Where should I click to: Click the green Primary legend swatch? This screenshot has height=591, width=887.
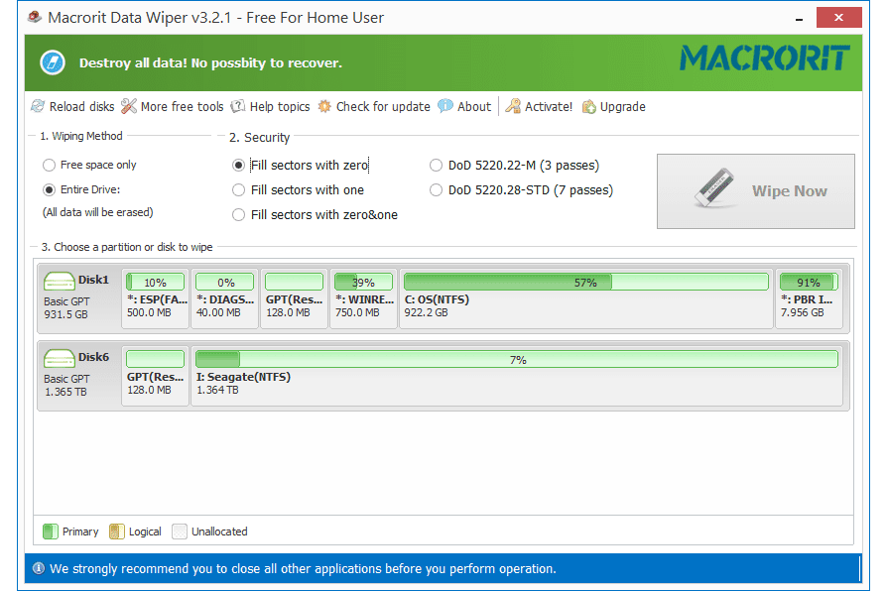tap(51, 532)
